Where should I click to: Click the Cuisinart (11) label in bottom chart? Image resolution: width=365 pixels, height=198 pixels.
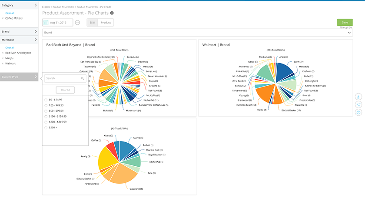point(136,189)
